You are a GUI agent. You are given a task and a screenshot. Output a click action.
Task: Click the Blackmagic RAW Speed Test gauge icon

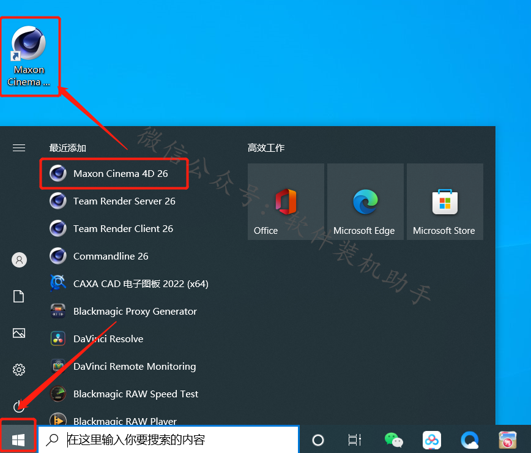coord(58,394)
